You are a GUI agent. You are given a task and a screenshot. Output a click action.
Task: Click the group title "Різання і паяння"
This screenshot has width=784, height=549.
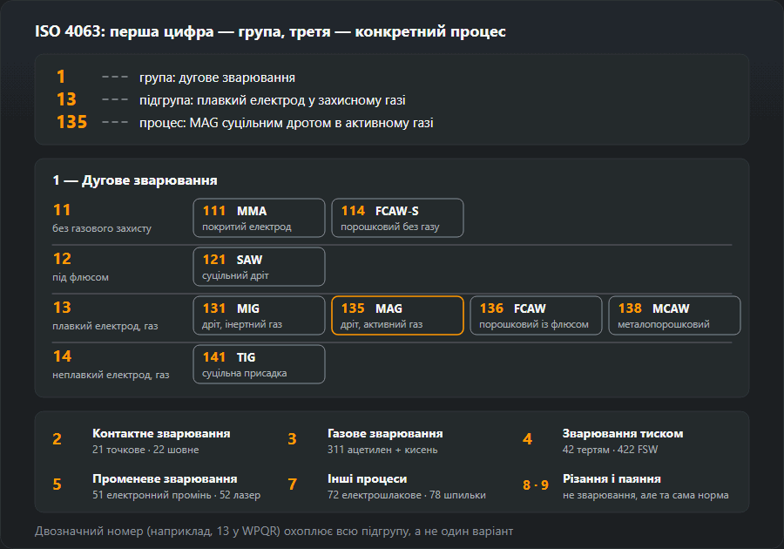coord(612,478)
